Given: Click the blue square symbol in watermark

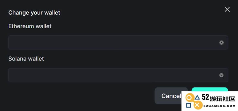Looking at the screenshot, I should (x=189, y=105).
